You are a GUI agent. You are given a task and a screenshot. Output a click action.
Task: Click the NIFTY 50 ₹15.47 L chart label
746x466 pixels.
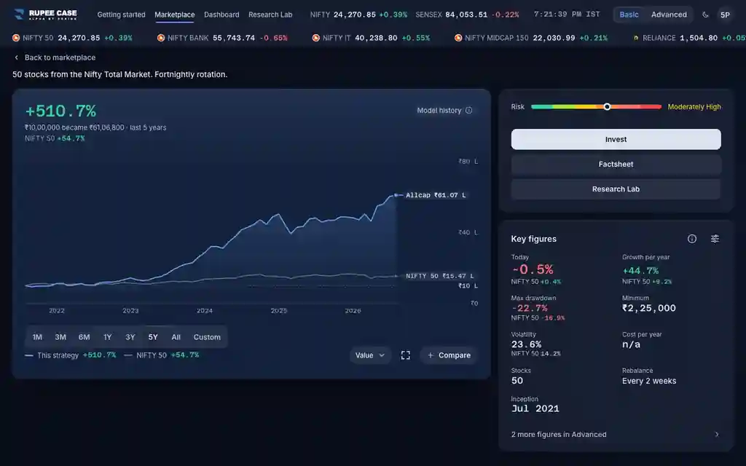[439, 276]
